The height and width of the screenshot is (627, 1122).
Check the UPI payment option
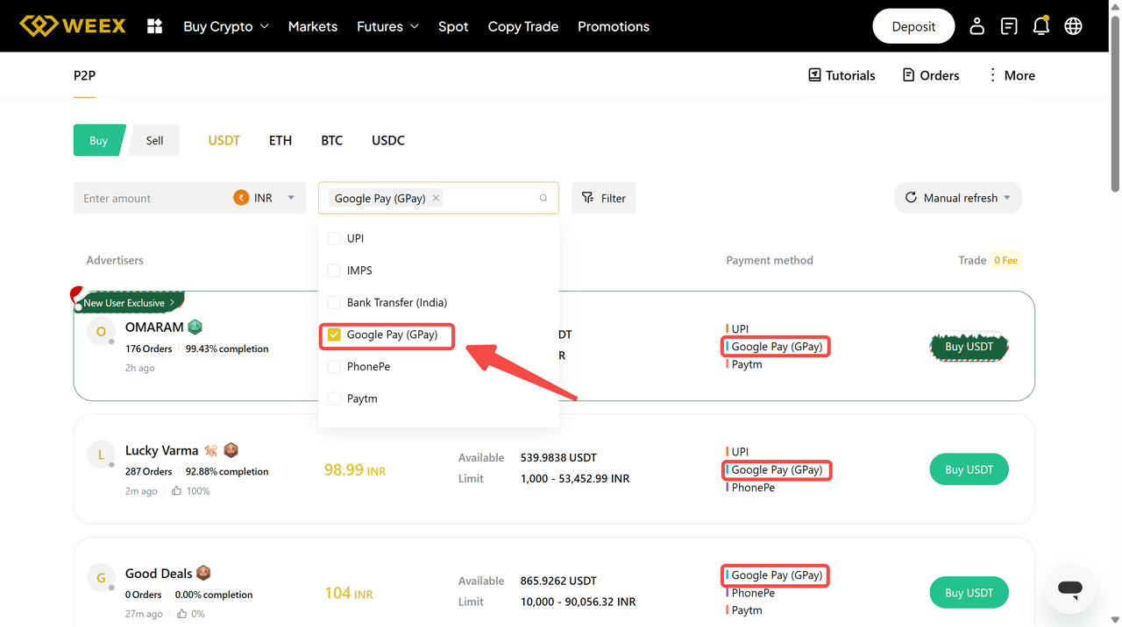[x=334, y=238]
